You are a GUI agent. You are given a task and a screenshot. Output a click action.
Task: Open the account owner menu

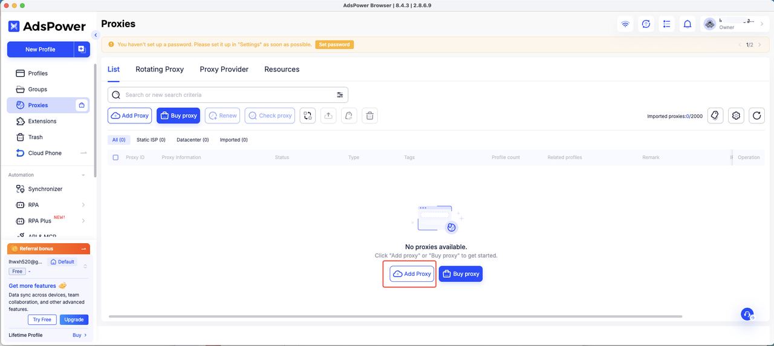coord(734,24)
